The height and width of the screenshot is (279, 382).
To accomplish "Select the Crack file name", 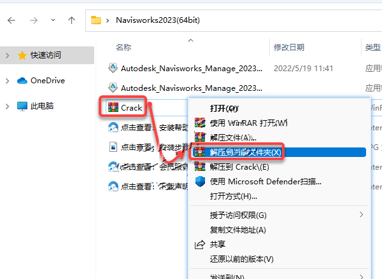I will pyautogui.click(x=132, y=107).
